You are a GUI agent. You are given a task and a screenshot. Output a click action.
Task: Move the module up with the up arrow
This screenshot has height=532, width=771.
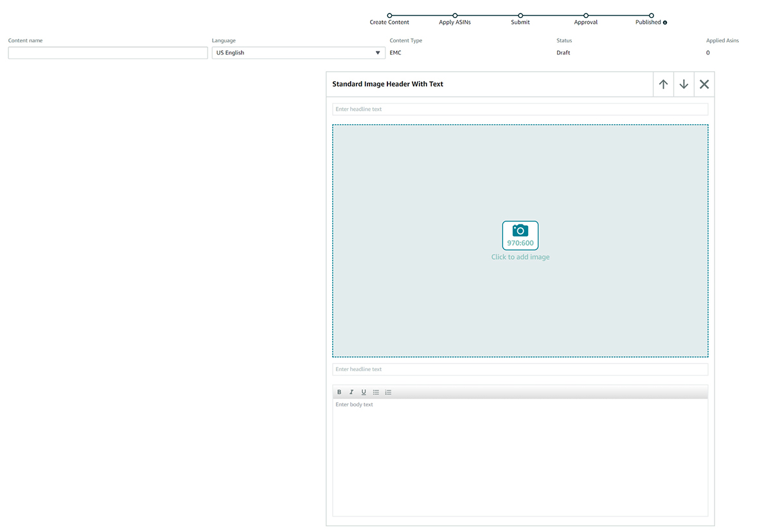pyautogui.click(x=663, y=84)
